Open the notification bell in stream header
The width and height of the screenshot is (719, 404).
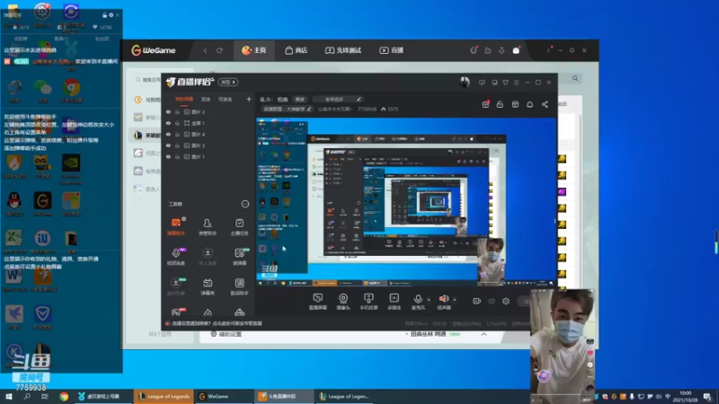[529, 104]
